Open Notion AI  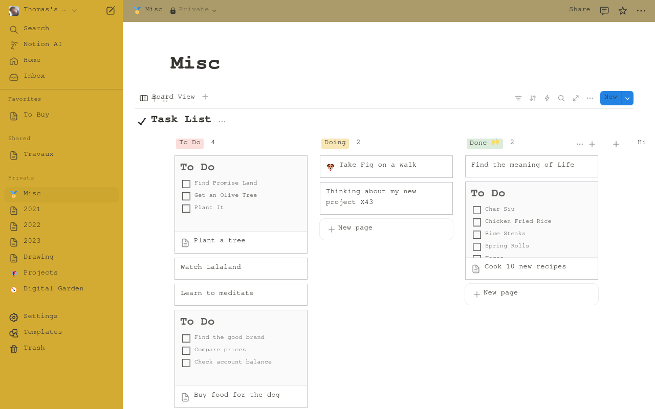61,45
